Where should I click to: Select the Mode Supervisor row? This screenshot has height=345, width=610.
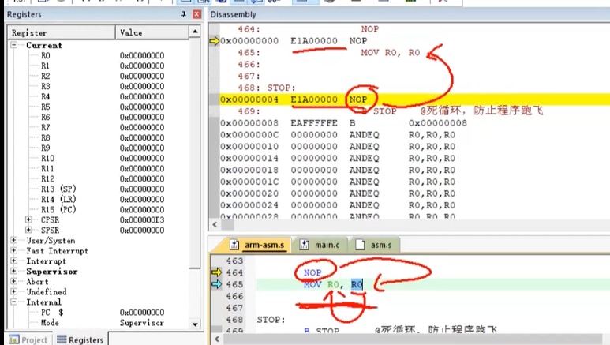click(x=99, y=323)
